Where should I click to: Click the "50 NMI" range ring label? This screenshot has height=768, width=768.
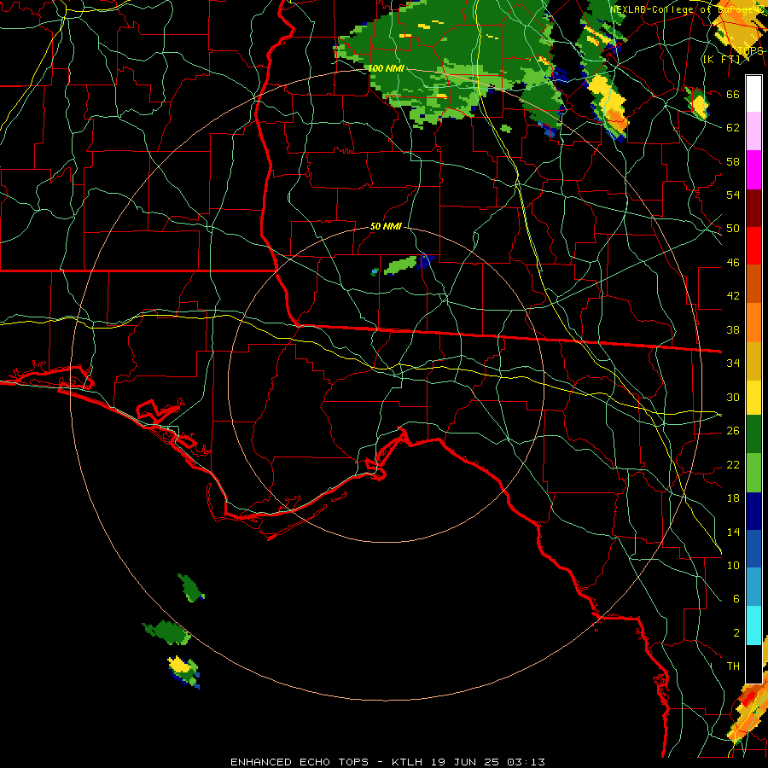386,226
